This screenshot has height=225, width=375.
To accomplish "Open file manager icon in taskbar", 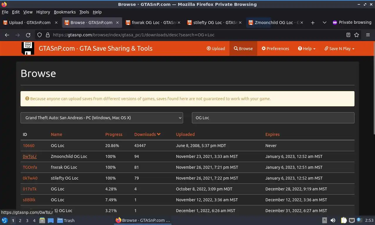I will click(42, 220).
